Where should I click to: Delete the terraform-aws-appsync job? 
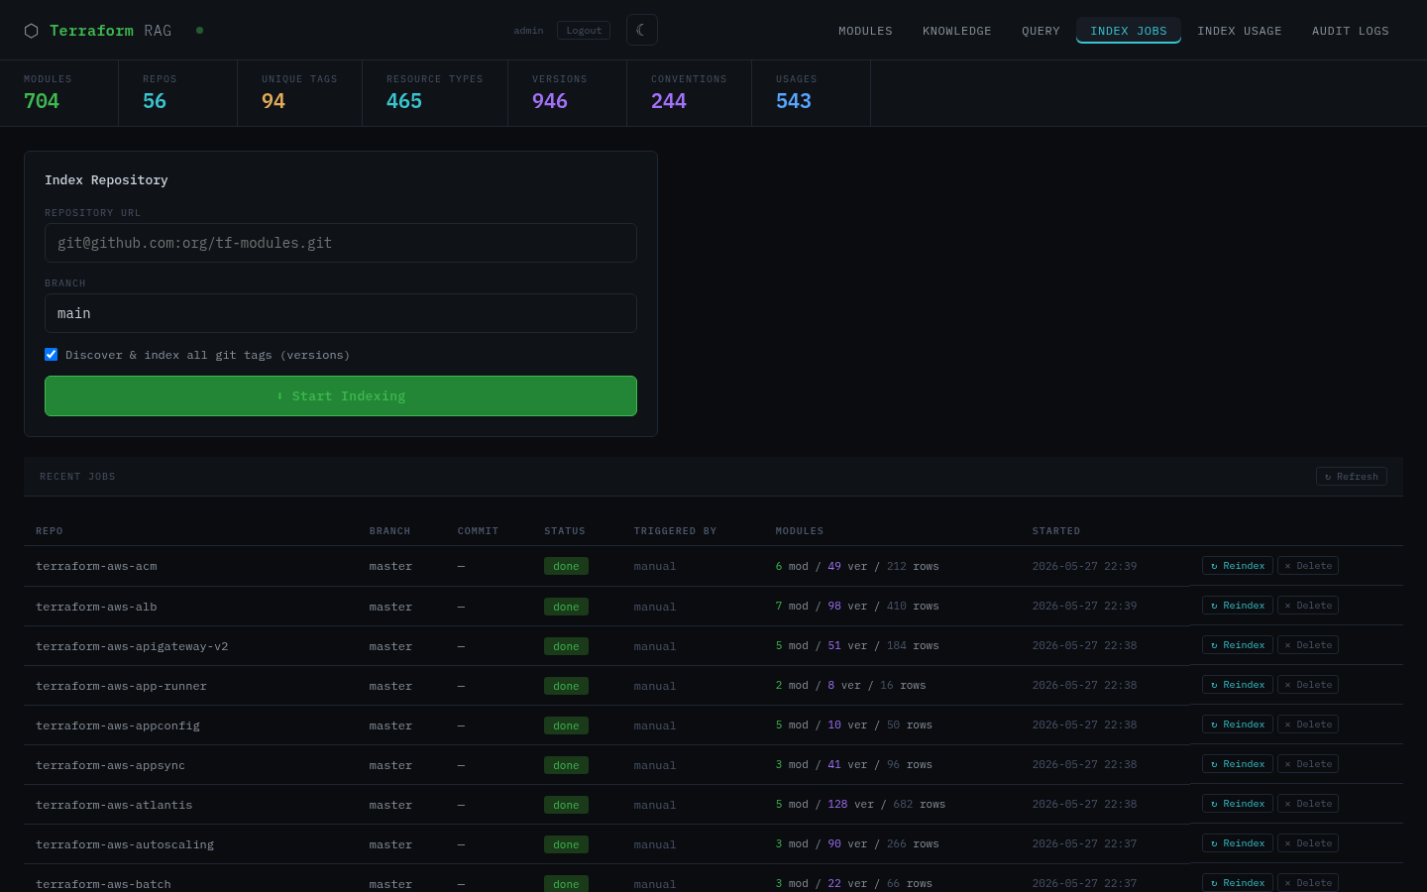coord(1308,764)
